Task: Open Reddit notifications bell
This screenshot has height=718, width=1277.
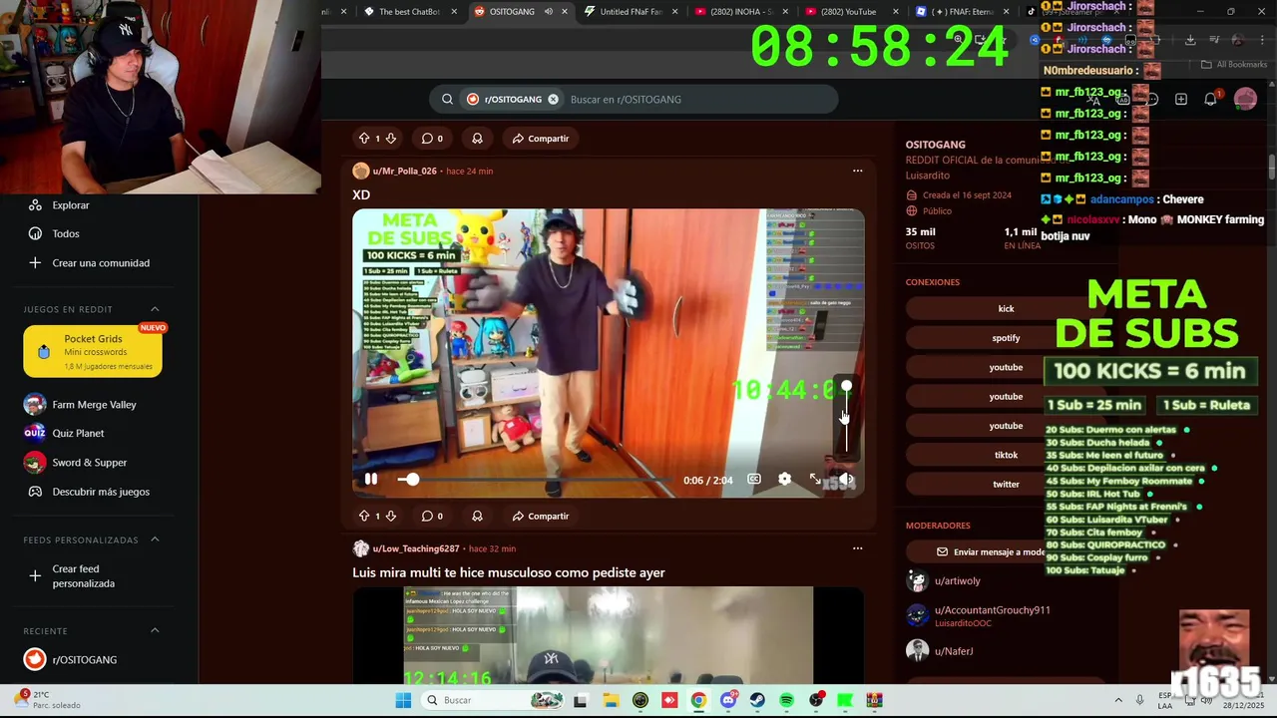Action: click(1210, 100)
